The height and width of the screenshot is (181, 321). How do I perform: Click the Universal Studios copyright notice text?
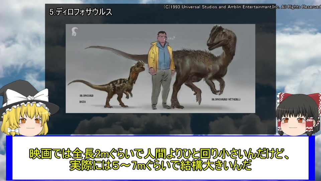(x=242, y=7)
